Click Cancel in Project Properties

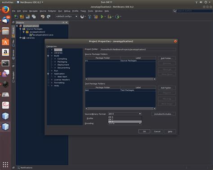[x=157, y=131]
